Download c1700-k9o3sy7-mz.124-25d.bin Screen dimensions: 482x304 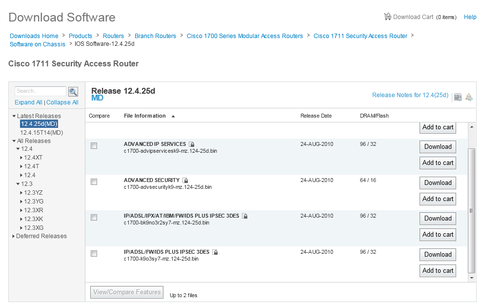[438, 255]
